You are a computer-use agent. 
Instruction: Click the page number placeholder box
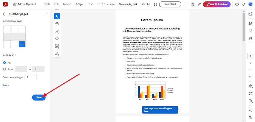(x=180, y=110)
